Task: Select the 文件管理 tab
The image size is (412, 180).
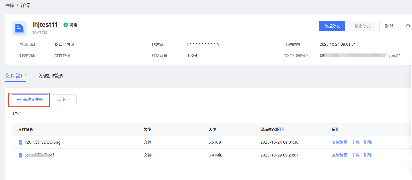Action: click(15, 76)
